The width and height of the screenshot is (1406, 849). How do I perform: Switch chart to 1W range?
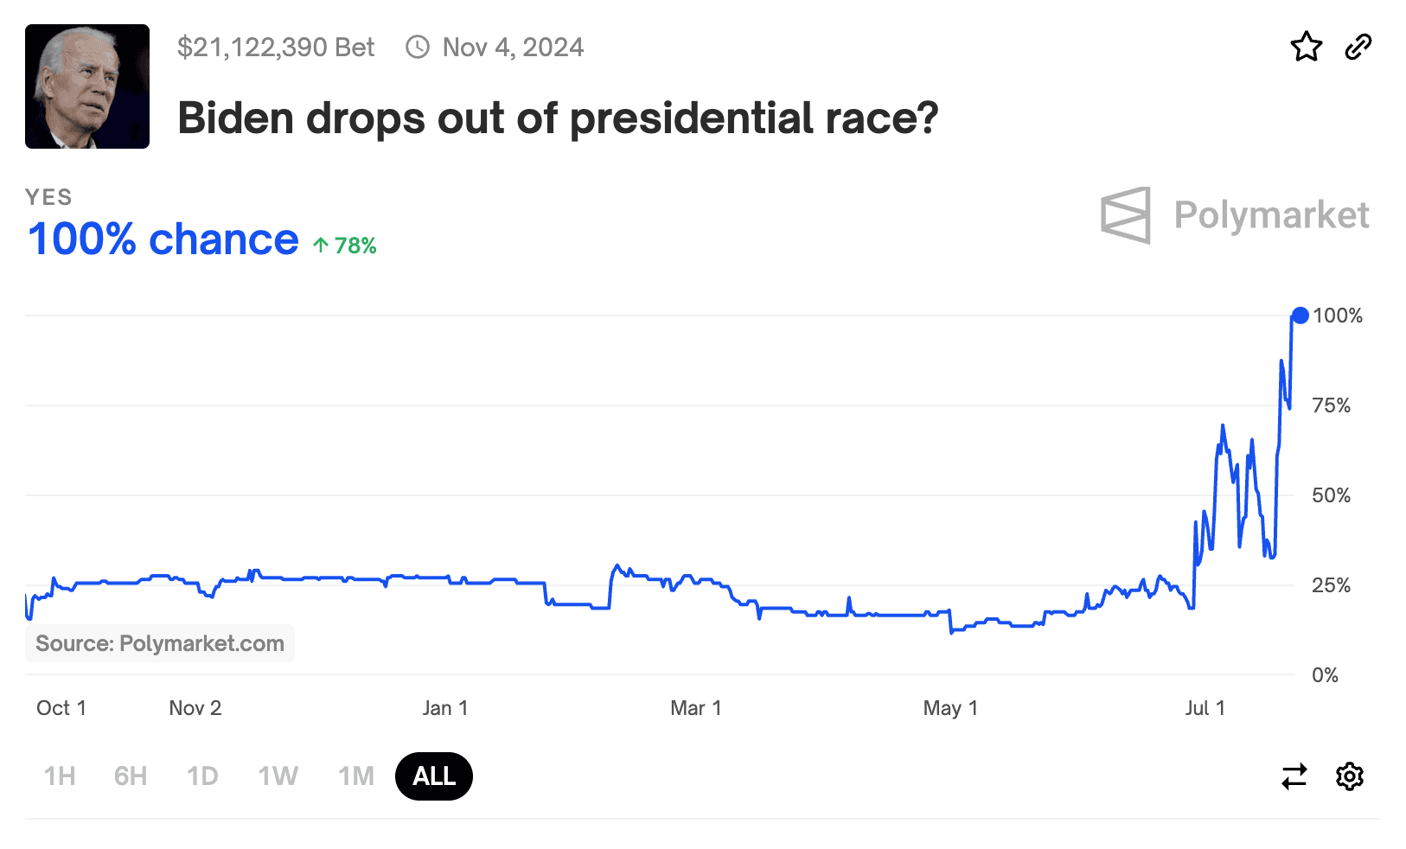(x=278, y=776)
